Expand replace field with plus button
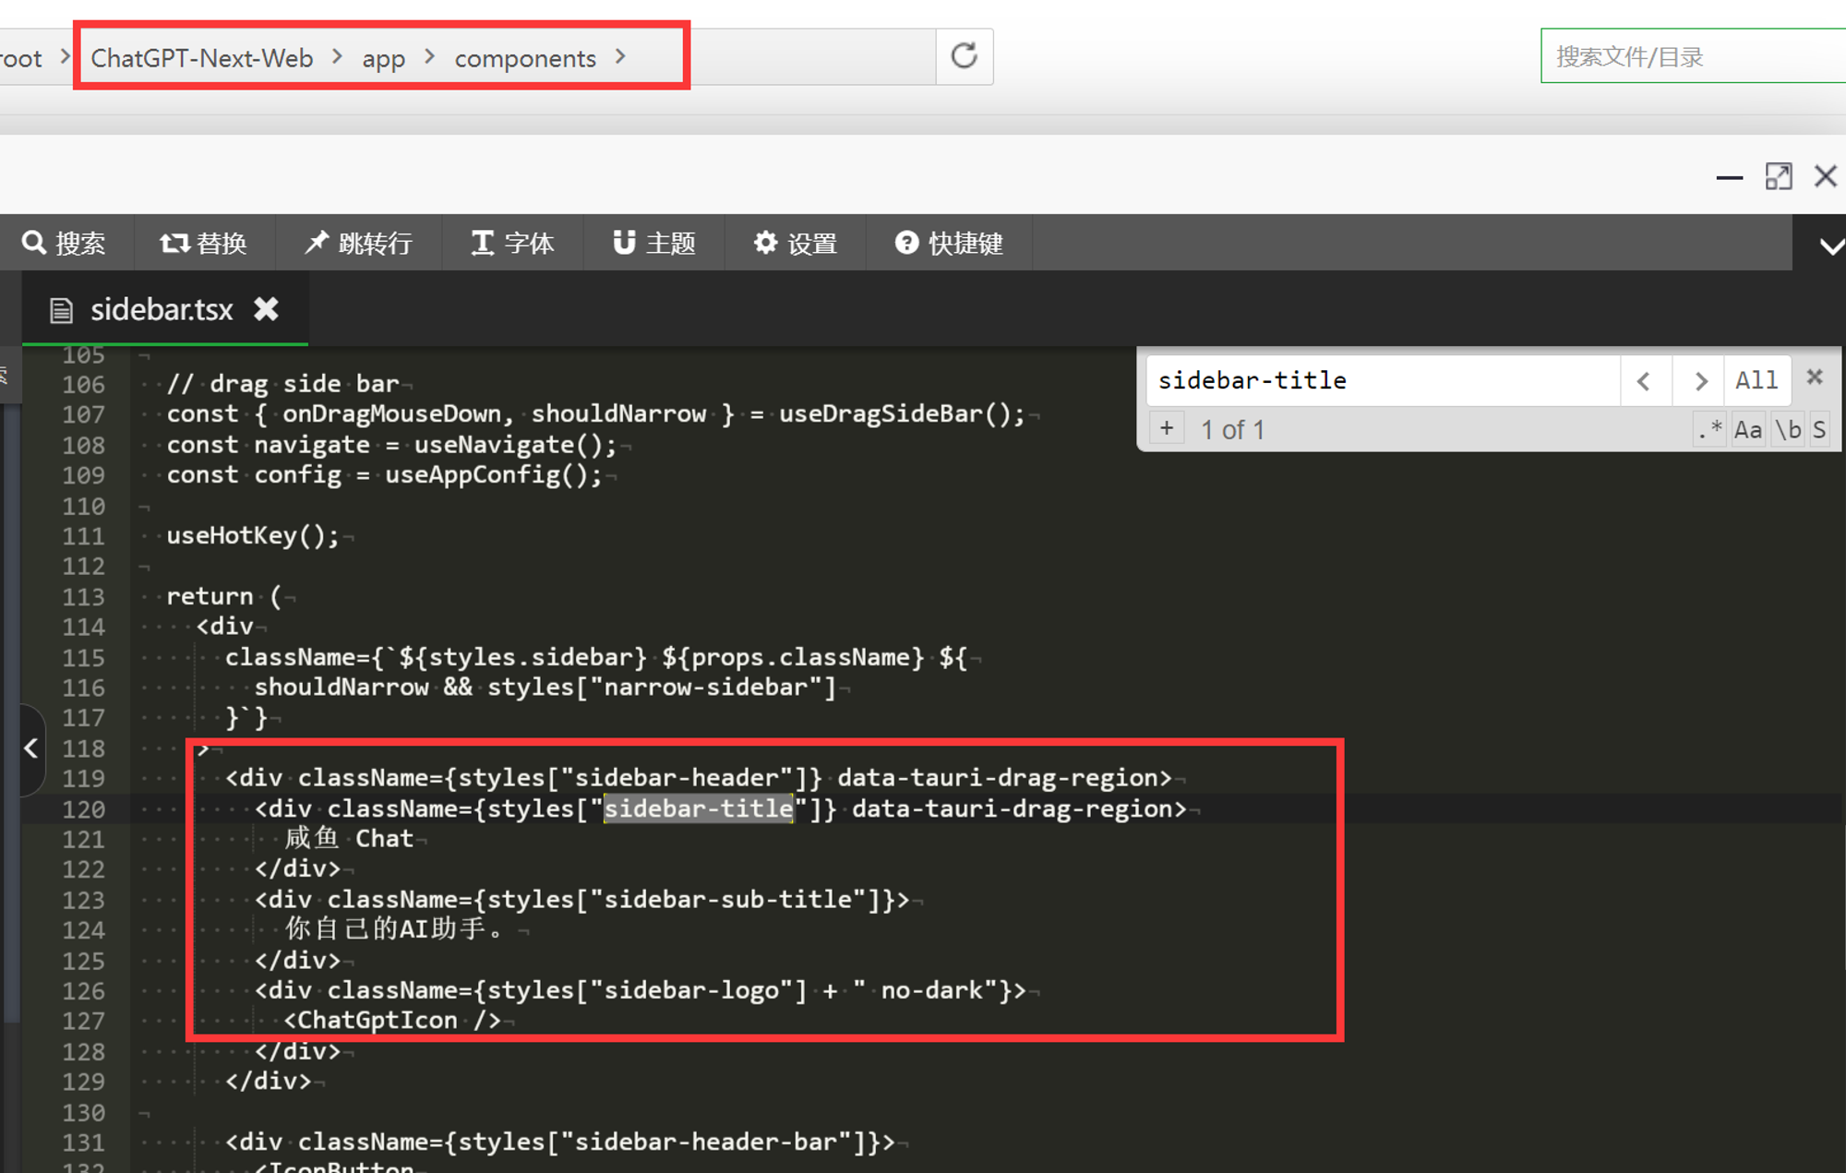The height and width of the screenshot is (1173, 1846). click(1167, 428)
